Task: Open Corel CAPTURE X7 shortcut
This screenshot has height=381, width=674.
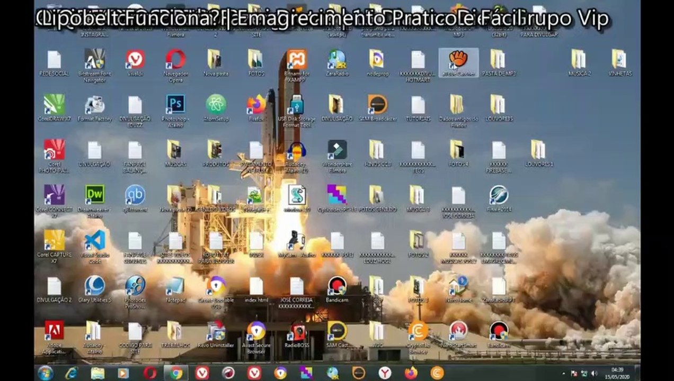Action: point(54,247)
